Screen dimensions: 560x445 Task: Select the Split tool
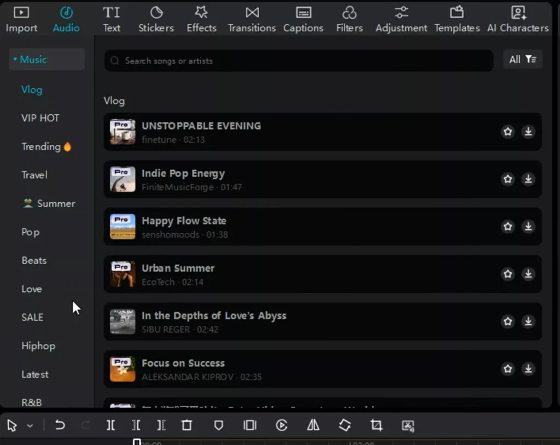(110, 425)
